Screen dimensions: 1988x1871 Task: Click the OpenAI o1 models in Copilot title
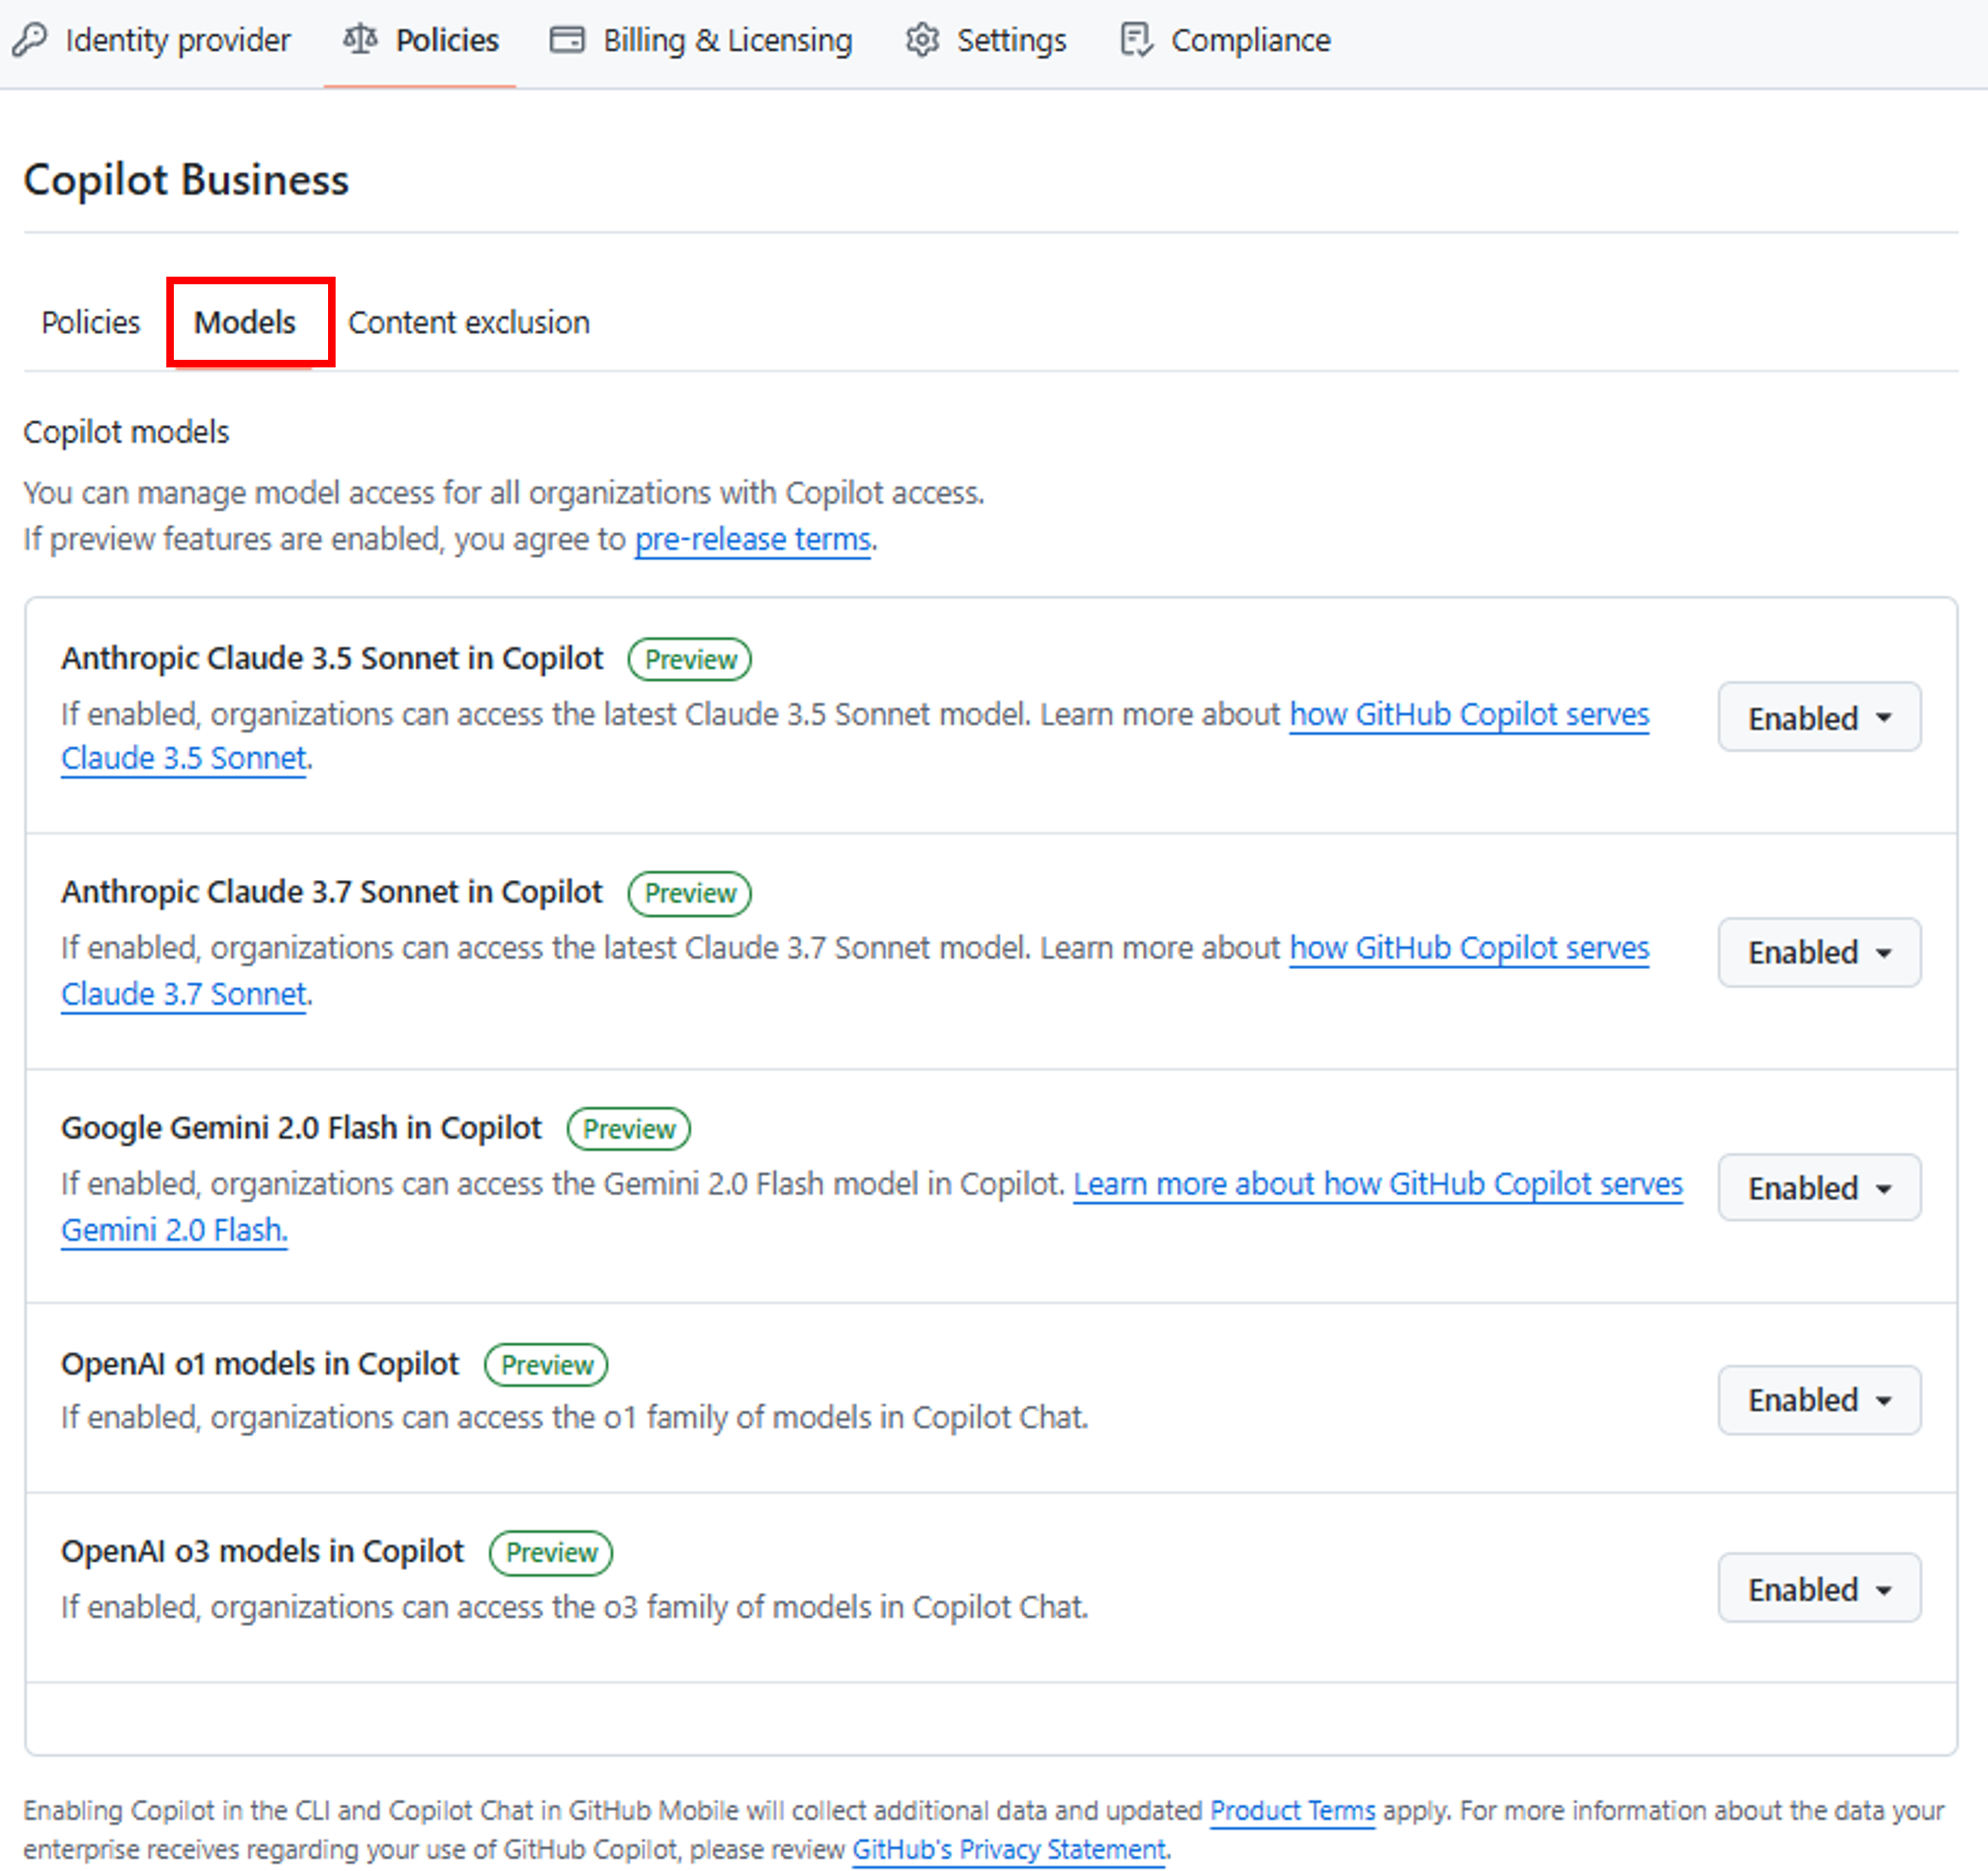(260, 1364)
